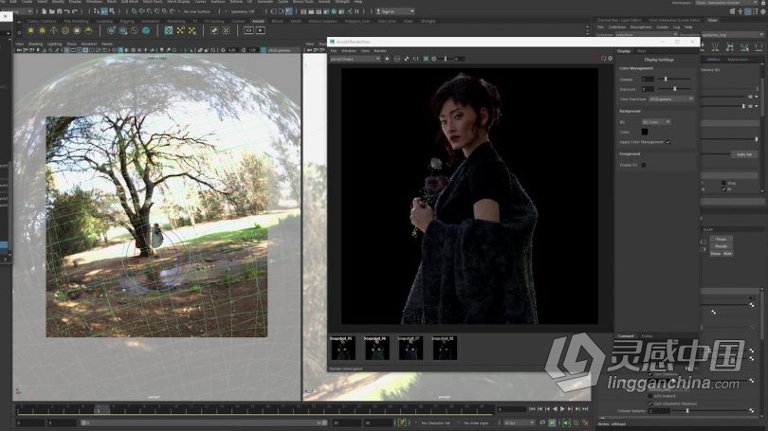Image resolution: width=768 pixels, height=431 pixels.
Task: Click the New Scene icon in status line
Action: click(44, 11)
